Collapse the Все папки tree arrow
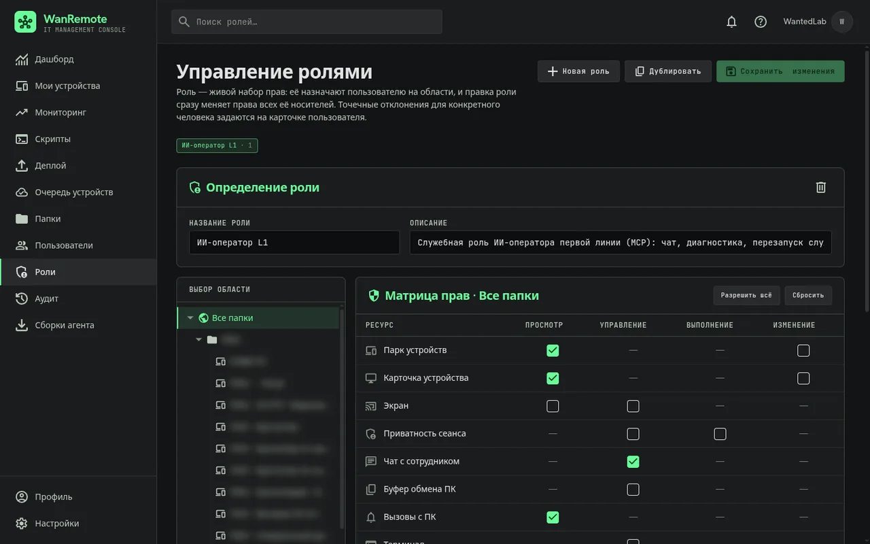This screenshot has height=544, width=870. (190, 318)
